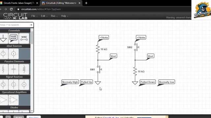Select the Ground component in Essentials
211x118 pixels.
3,38
